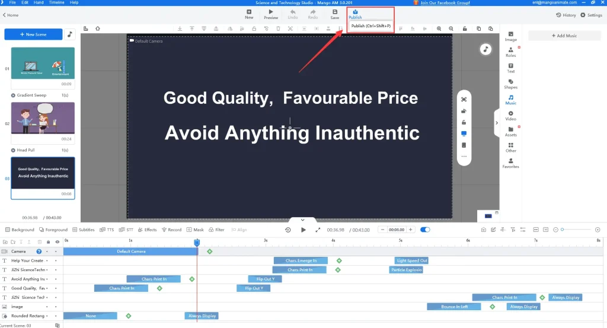Click the zoom in magnifier above the canvas

coord(439,28)
